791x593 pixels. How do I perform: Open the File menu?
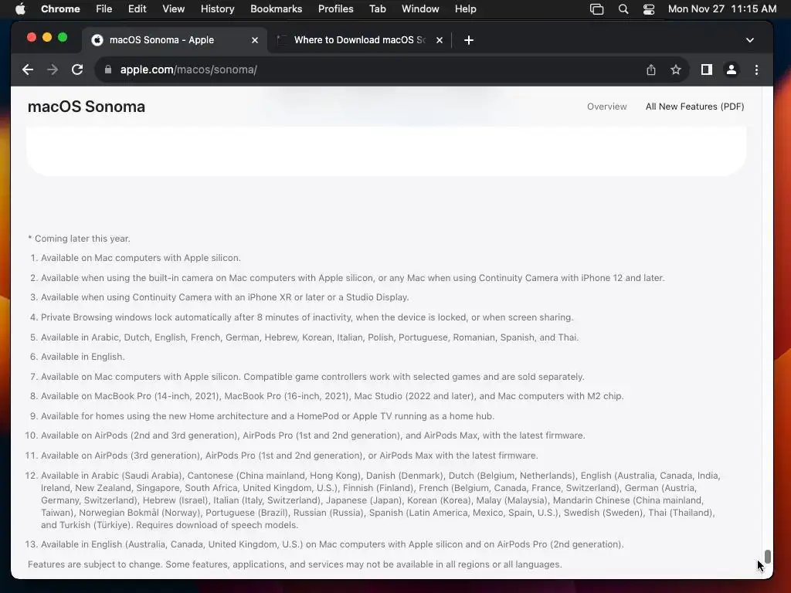[104, 8]
